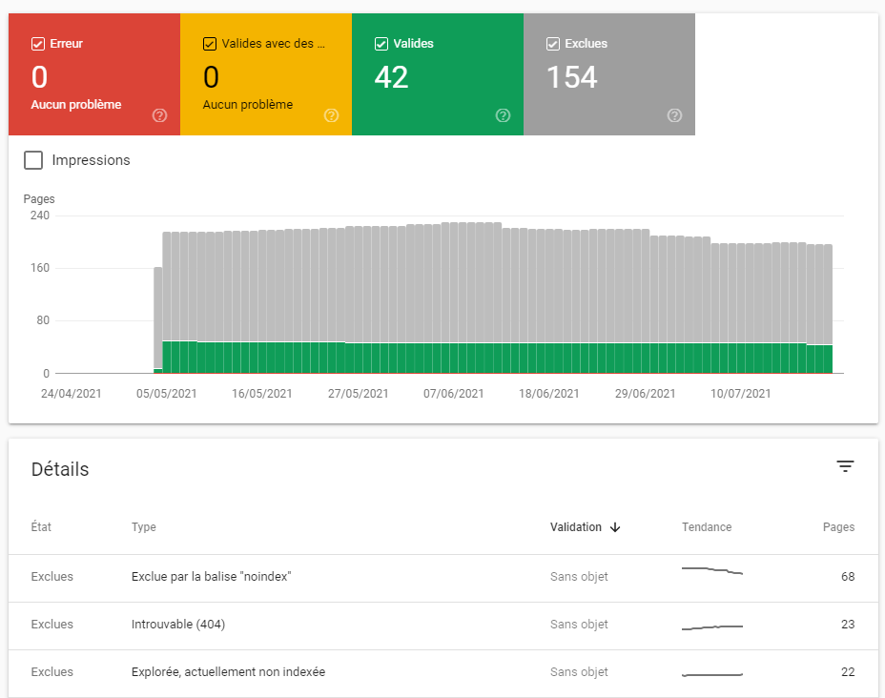Viewport: 885px width, 698px height.
Task: Click the Type column header
Action: [143, 527]
